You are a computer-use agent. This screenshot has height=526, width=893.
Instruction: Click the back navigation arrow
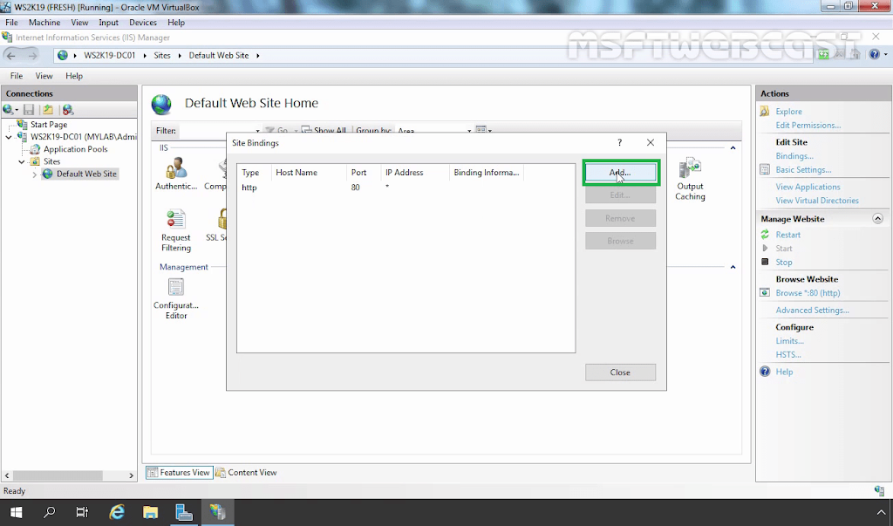click(x=10, y=55)
